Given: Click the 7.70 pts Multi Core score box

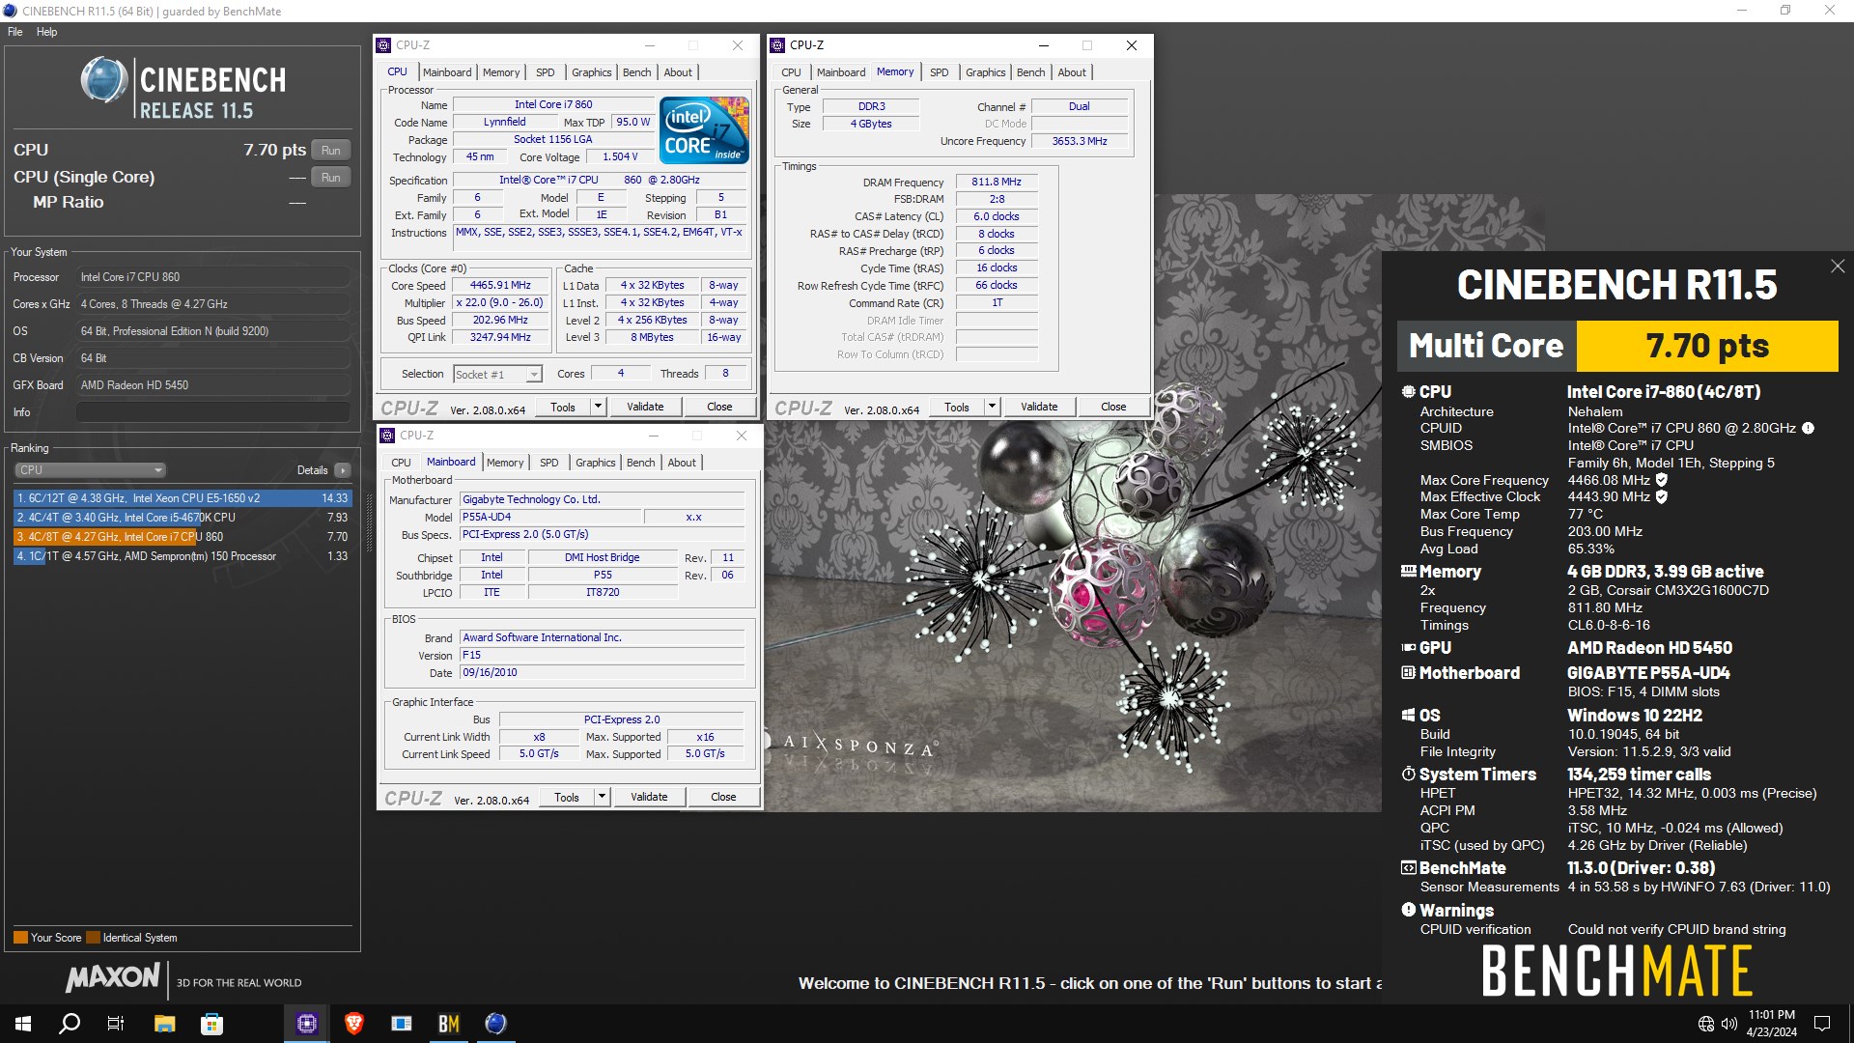Looking at the screenshot, I should tap(1707, 346).
